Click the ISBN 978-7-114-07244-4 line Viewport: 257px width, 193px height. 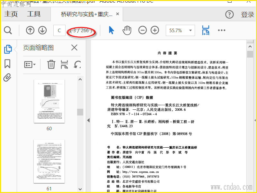click(x=134, y=114)
